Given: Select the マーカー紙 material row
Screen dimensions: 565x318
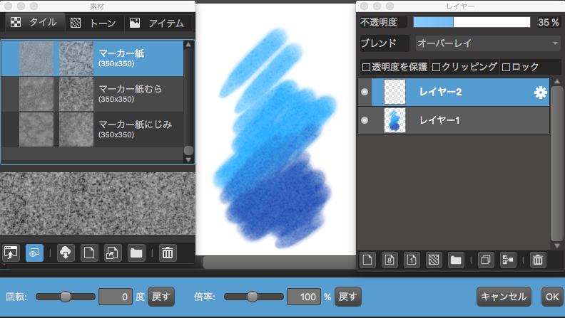Looking at the screenshot, I should click(92, 58).
